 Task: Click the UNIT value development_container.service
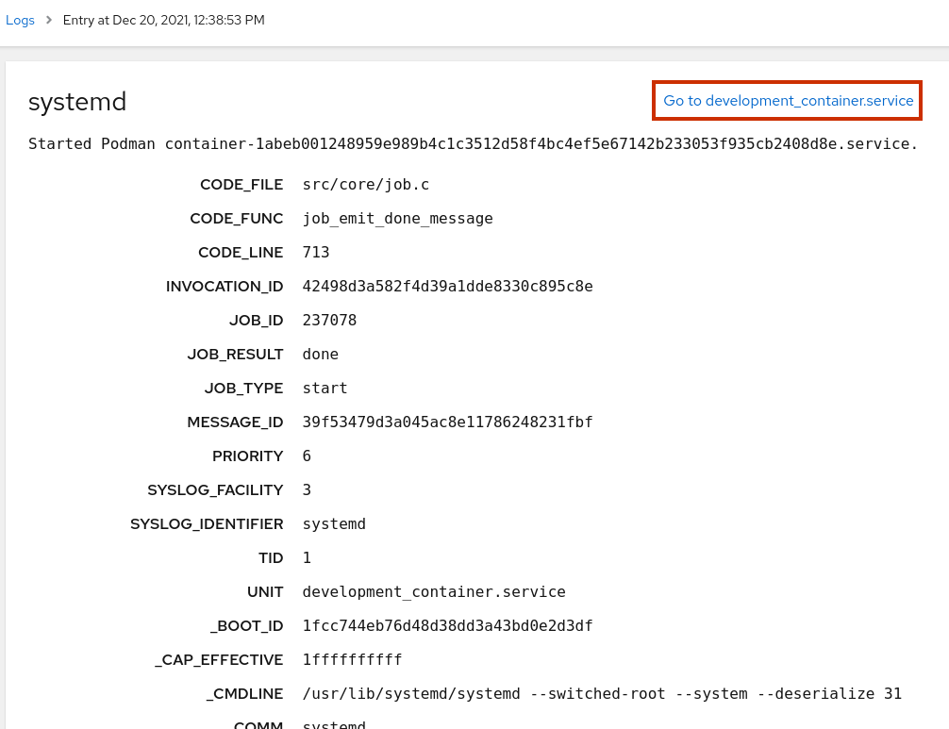(434, 592)
